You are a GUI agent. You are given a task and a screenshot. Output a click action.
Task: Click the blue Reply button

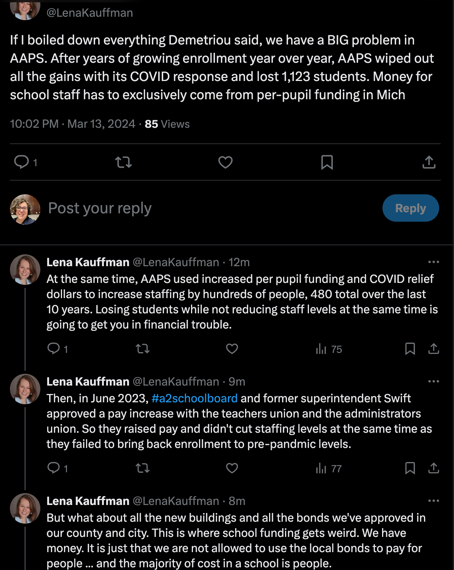[410, 208]
